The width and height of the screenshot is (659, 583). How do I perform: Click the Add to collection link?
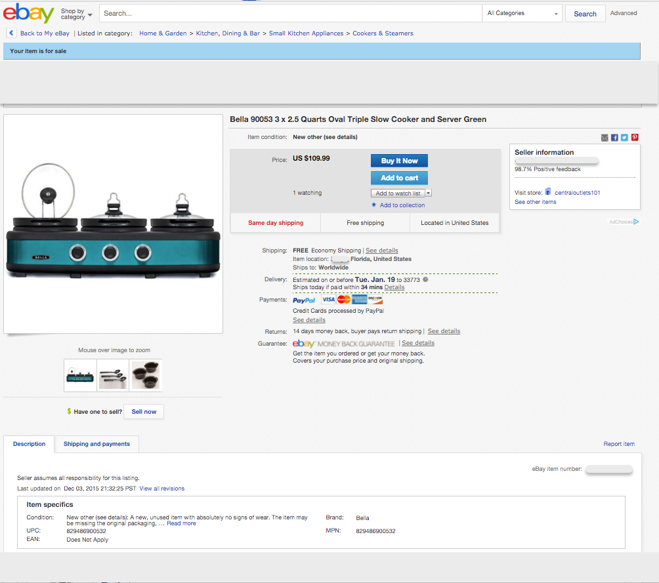click(x=402, y=205)
